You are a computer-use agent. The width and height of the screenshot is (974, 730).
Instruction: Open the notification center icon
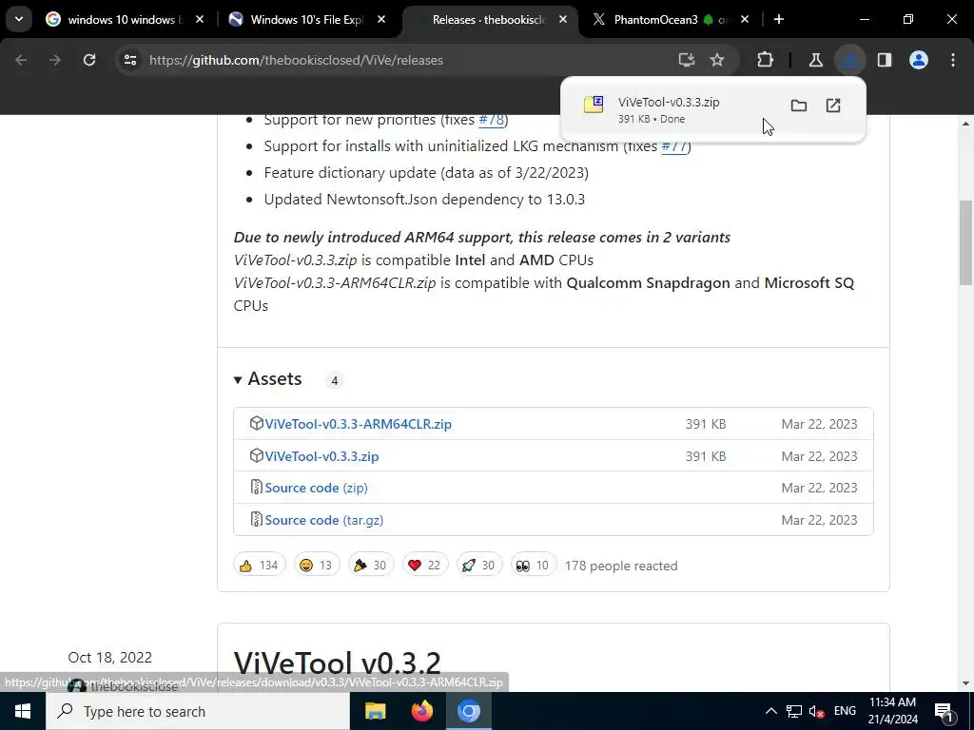tap(944, 711)
